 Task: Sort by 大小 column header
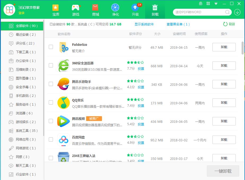[x=157, y=34]
